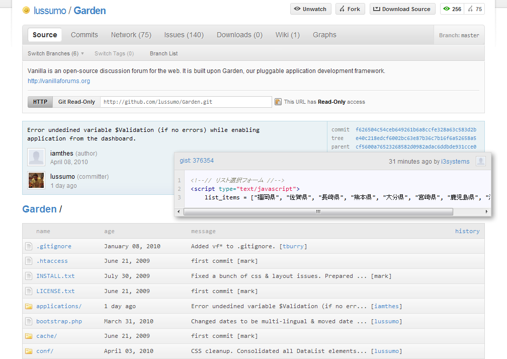507x359 pixels.
Task: Click inside the repository URL field
Action: [186, 102]
